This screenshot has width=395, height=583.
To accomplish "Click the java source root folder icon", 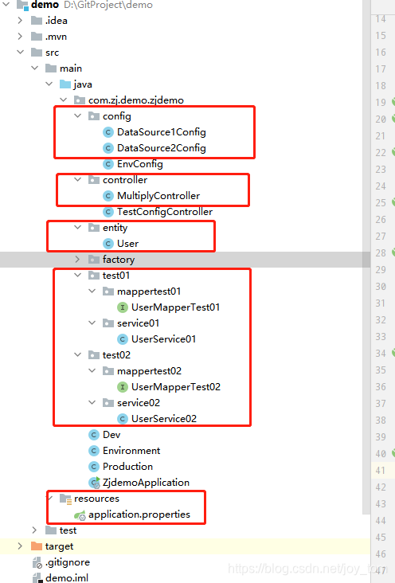I will tap(65, 84).
